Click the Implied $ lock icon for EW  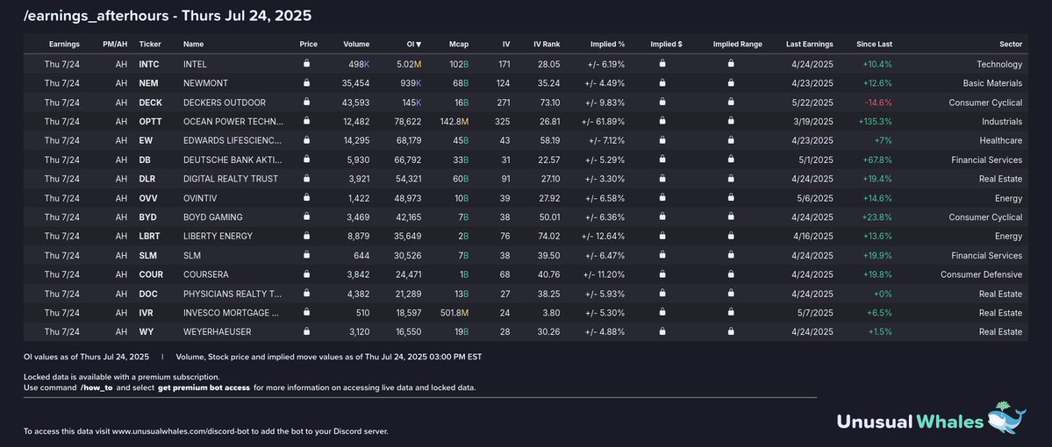coord(662,140)
